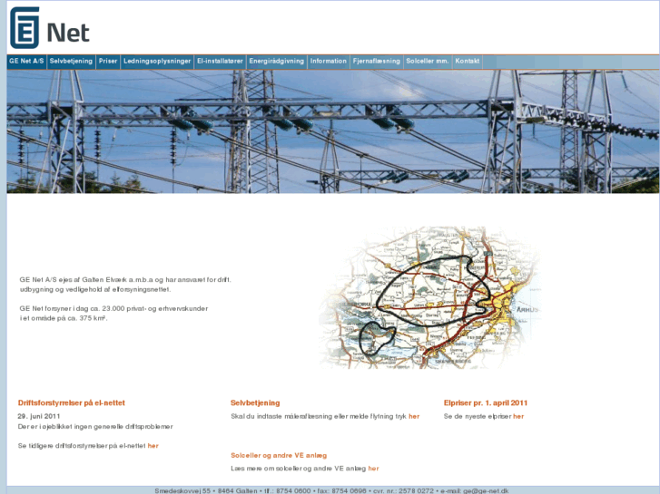The image size is (660, 494).
Task: Open El-installatører menu item
Action: point(220,62)
